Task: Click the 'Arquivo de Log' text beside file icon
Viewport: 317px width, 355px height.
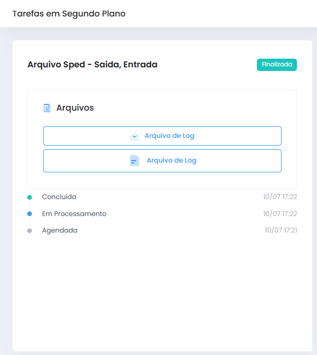Action: pos(172,161)
